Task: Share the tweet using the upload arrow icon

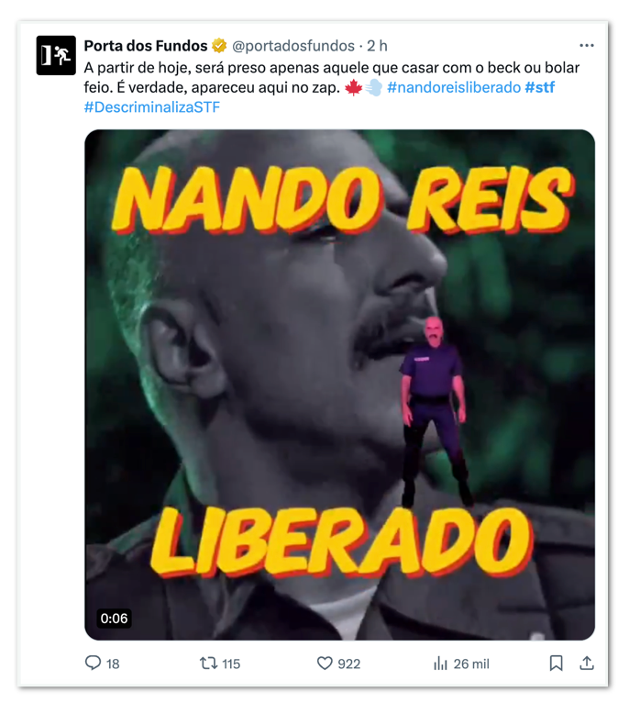Action: coord(587,663)
